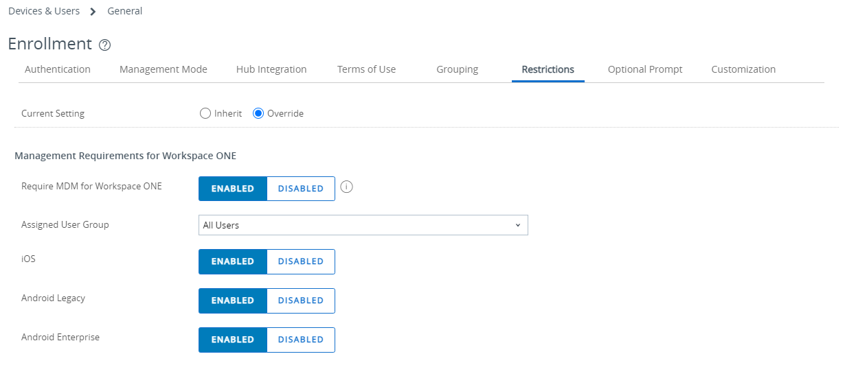
Task: Select the Restrictions tab
Action: 548,69
